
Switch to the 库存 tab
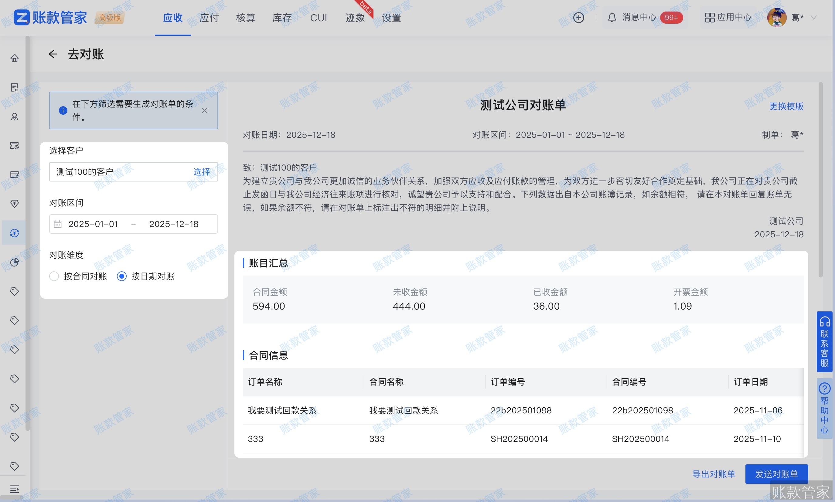pos(281,18)
